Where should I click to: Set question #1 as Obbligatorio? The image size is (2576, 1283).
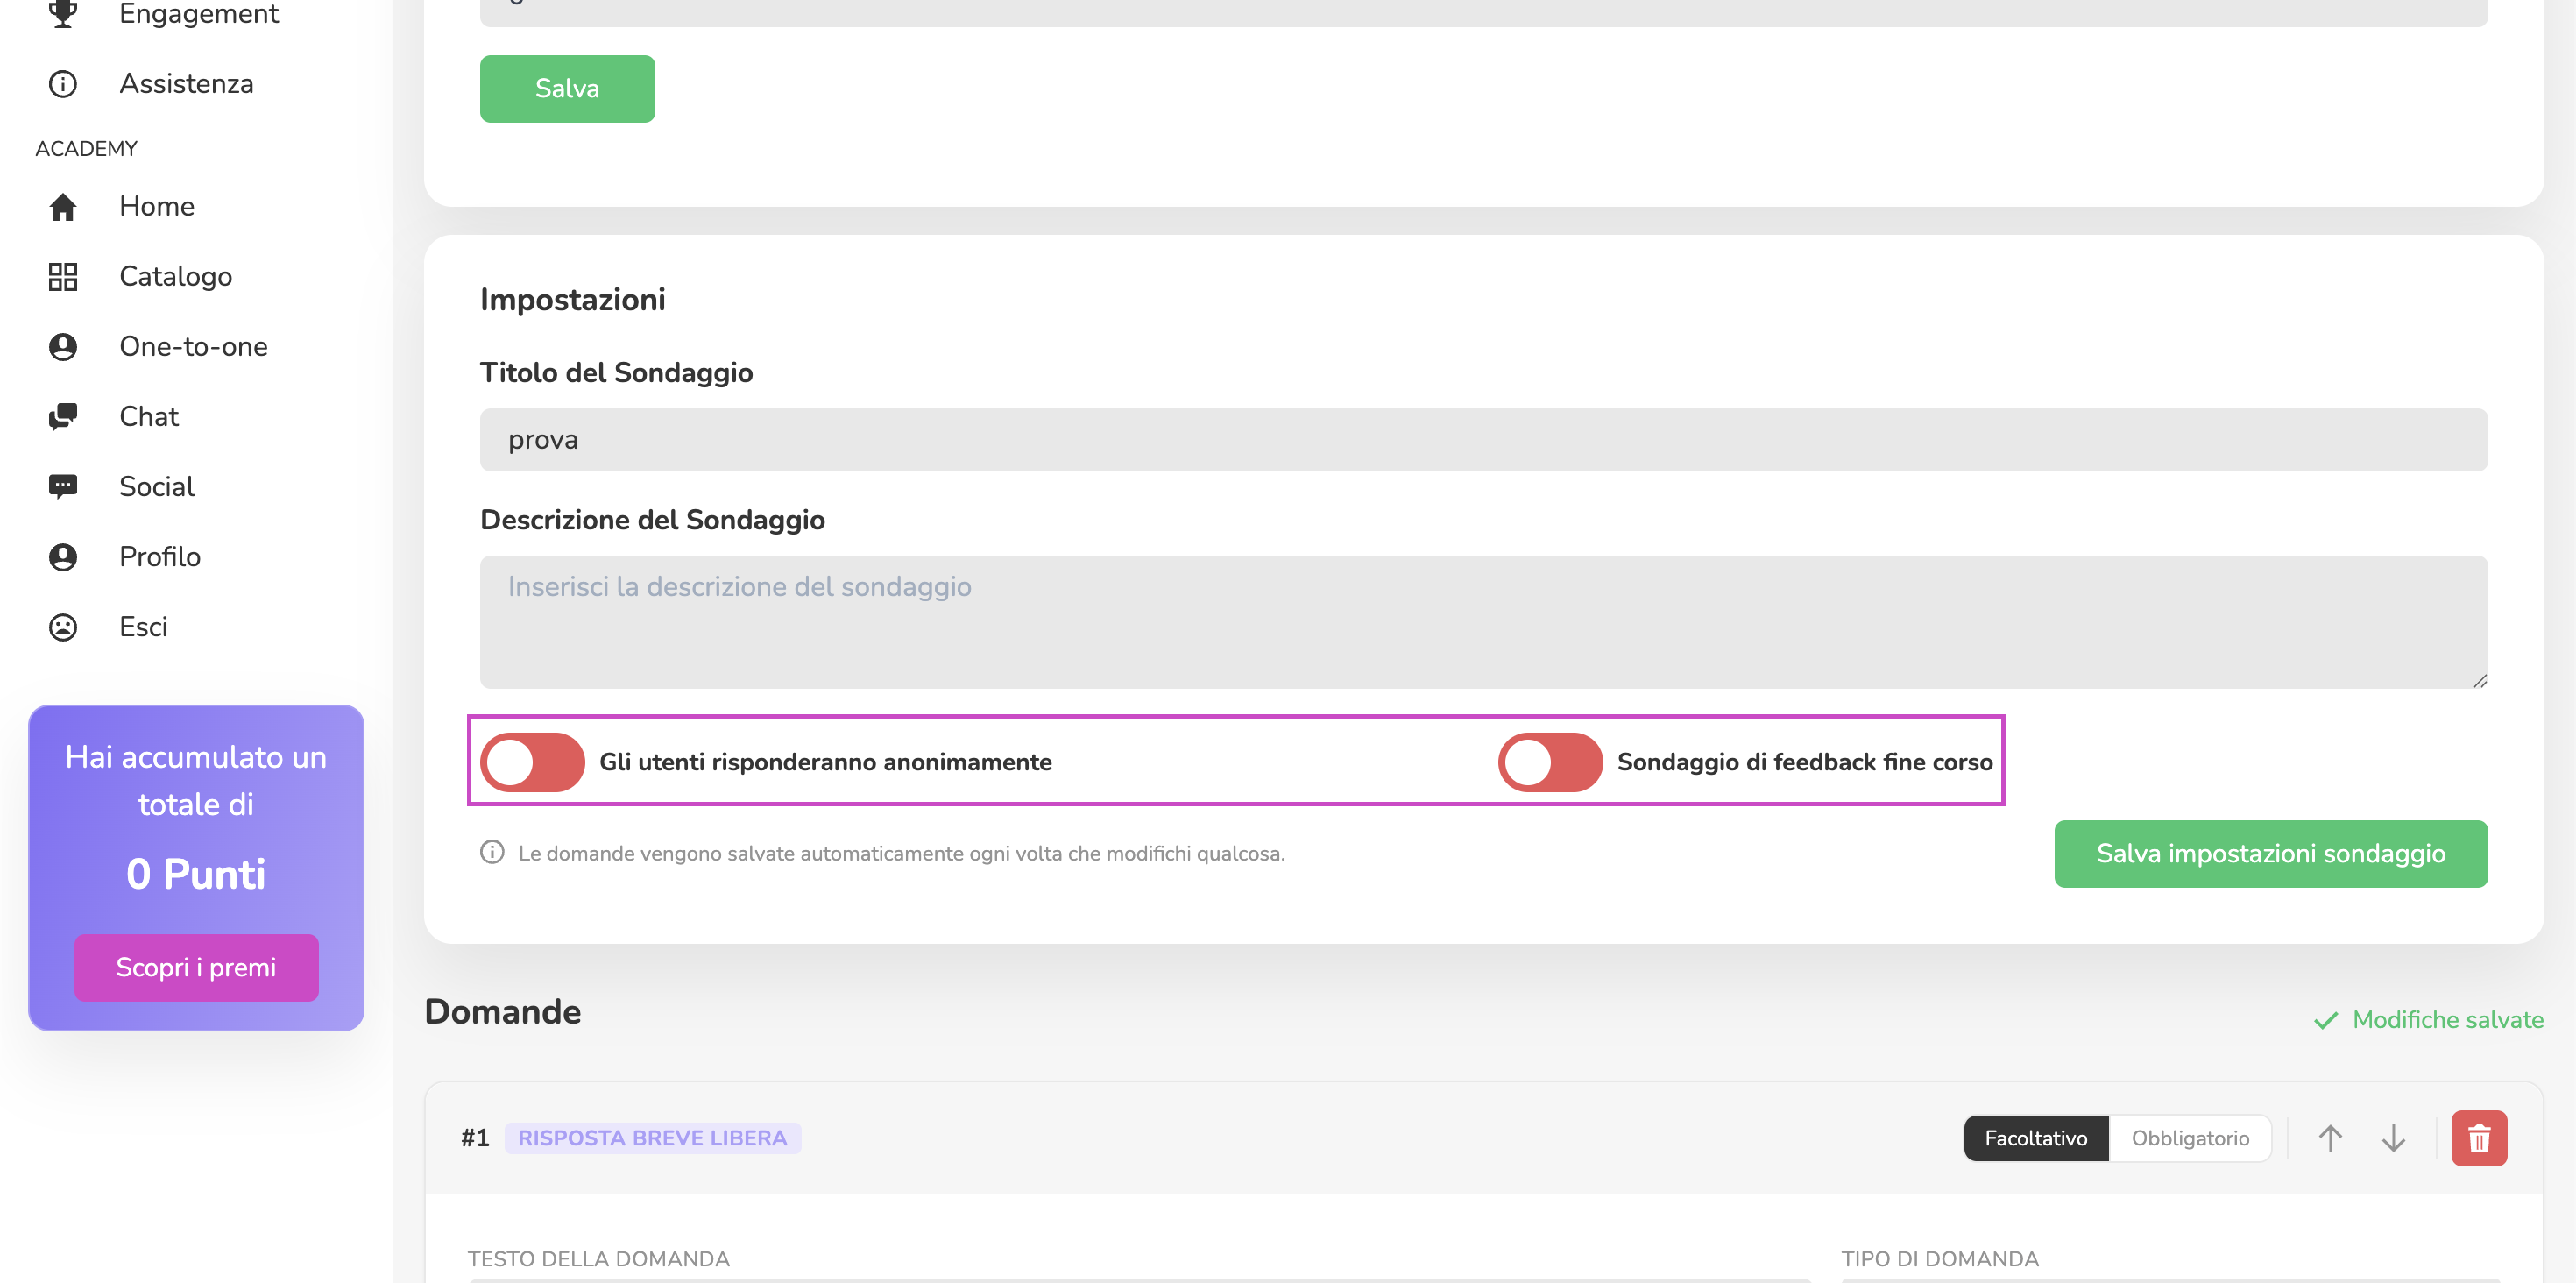[2190, 1138]
